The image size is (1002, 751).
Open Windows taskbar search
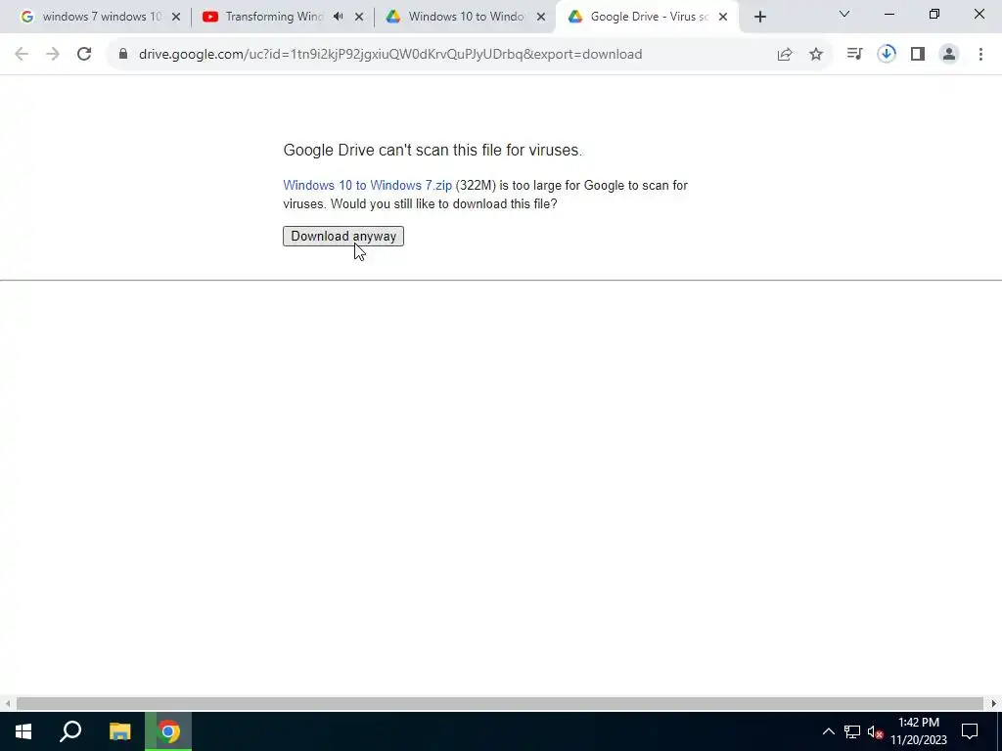click(70, 731)
